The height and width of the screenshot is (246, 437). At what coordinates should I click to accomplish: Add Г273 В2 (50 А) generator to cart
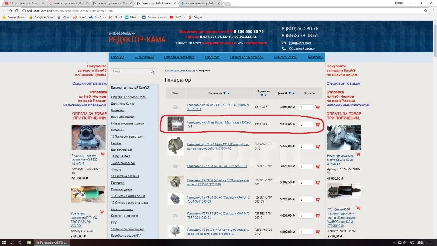tap(317, 216)
